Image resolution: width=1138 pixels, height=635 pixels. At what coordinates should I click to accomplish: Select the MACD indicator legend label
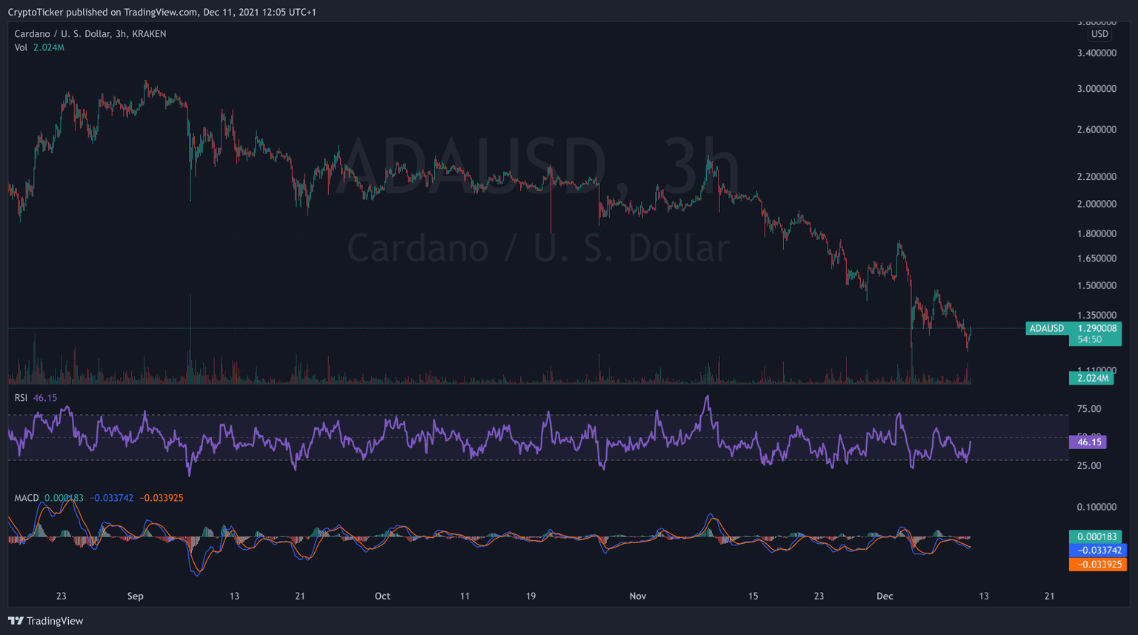pyautogui.click(x=27, y=498)
